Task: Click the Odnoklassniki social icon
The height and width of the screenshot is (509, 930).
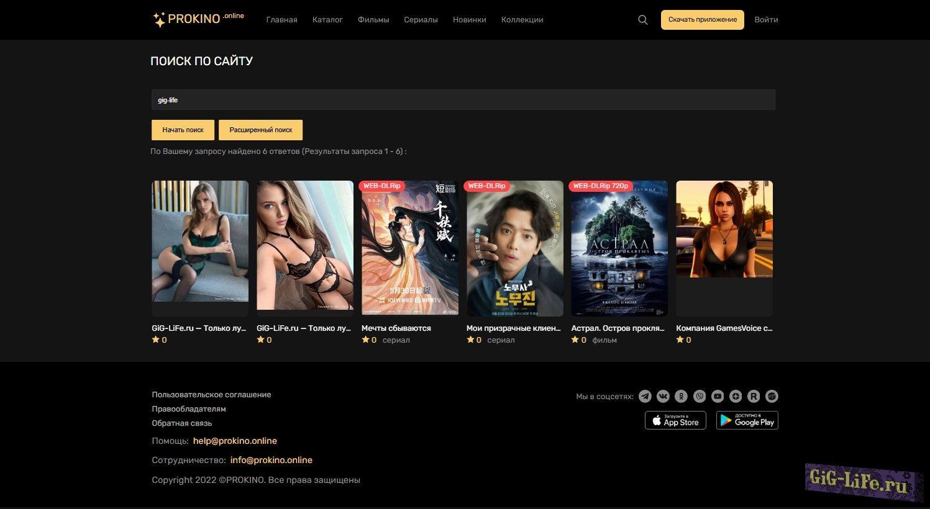Action: point(682,396)
